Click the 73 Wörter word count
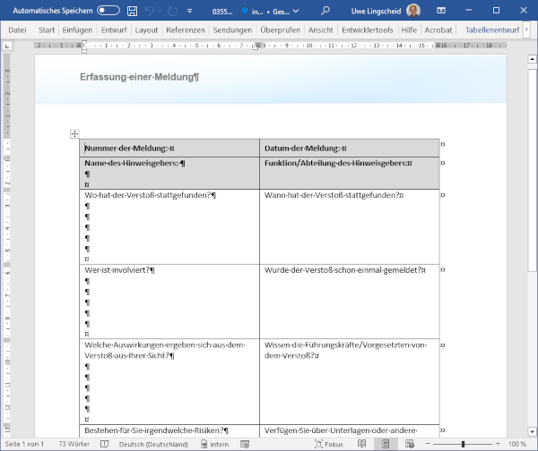This screenshot has height=451, width=538. 74,444
